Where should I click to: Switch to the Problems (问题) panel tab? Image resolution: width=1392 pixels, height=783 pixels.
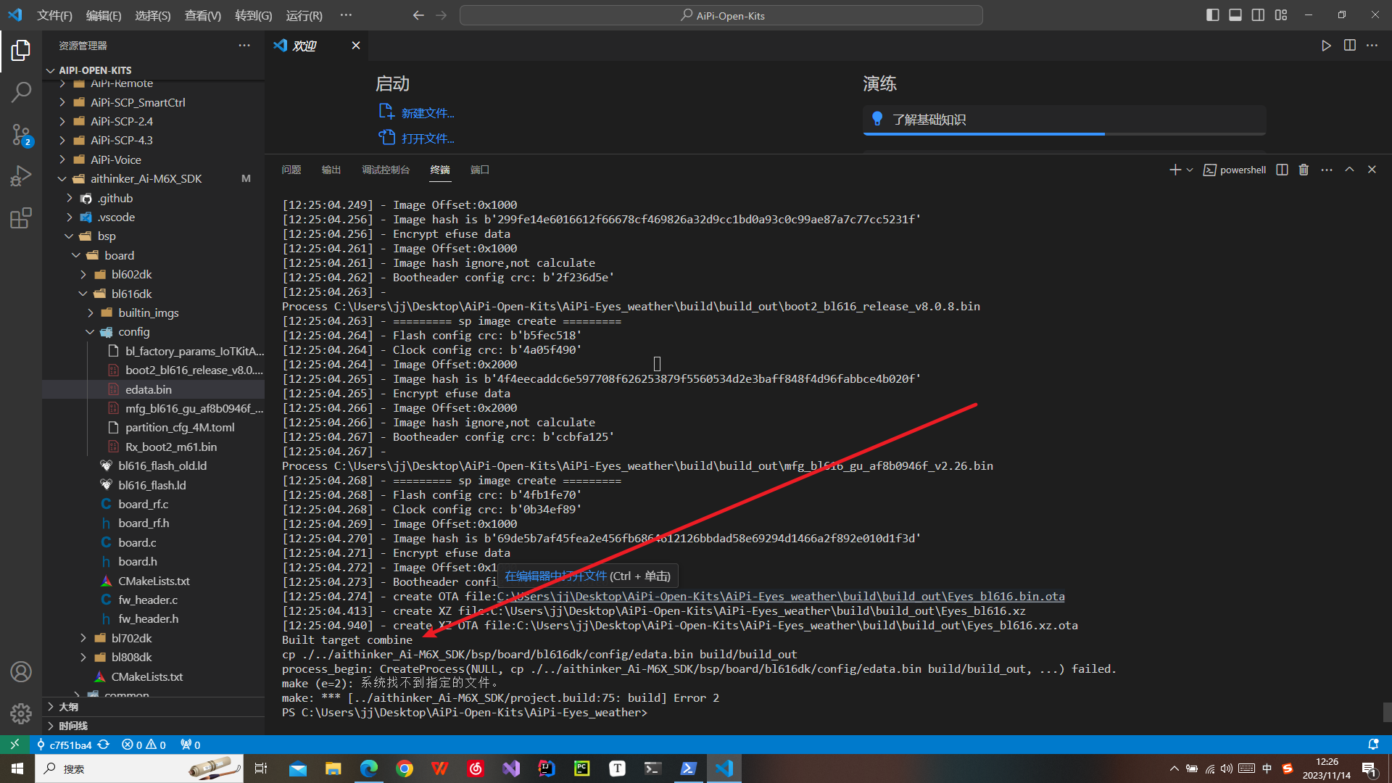pyautogui.click(x=291, y=170)
